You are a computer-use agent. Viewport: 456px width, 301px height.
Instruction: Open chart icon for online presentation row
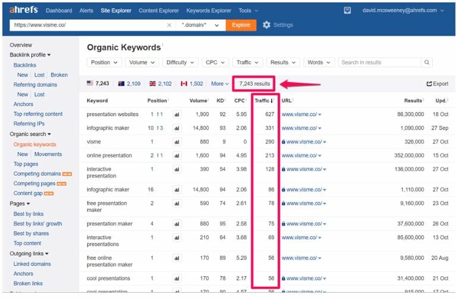(x=177, y=155)
